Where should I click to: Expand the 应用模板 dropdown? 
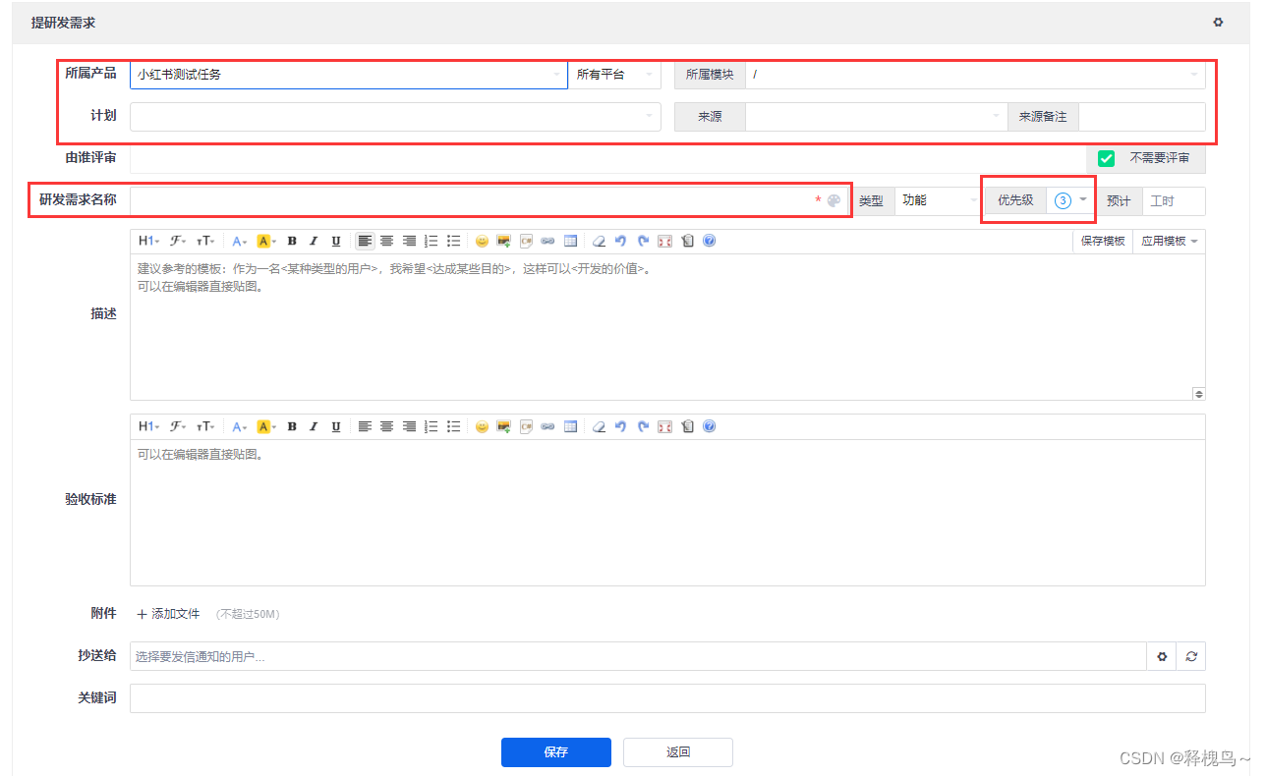(x=1169, y=241)
